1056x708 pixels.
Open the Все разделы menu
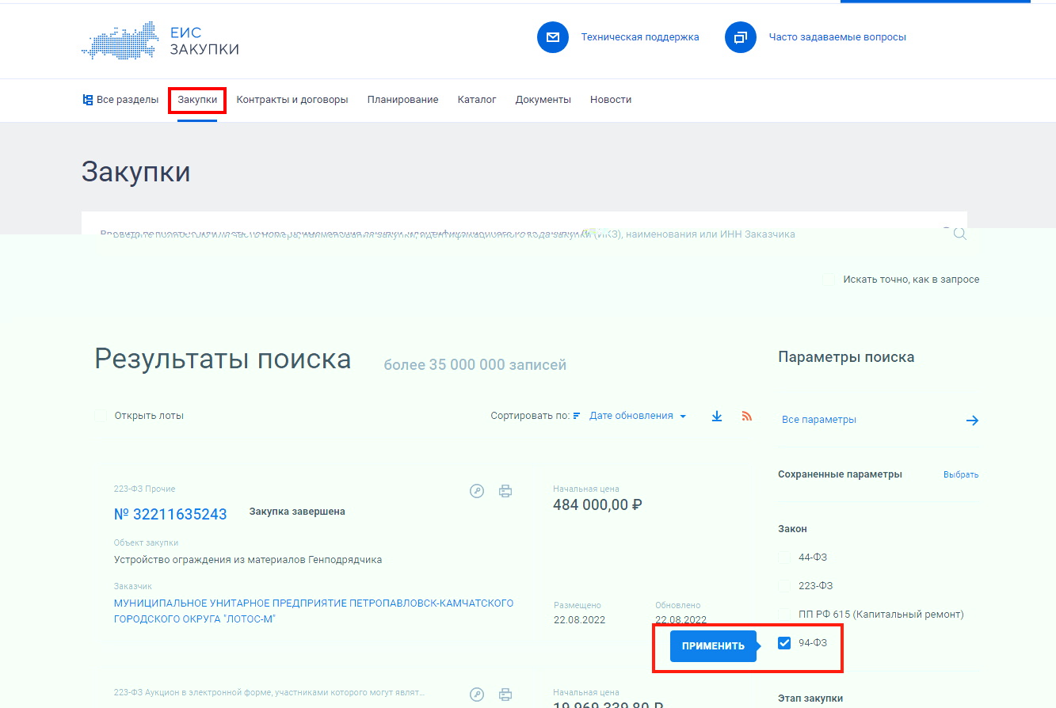[x=120, y=100]
